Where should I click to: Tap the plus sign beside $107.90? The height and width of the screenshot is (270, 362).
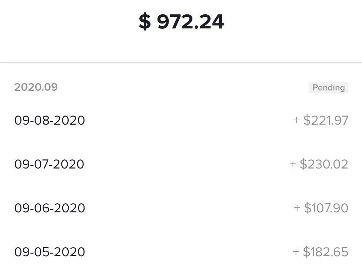[x=297, y=208]
